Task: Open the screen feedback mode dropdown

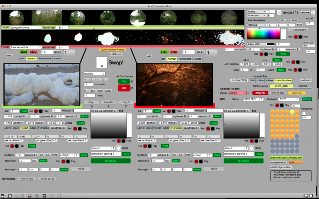Action: (x=202, y=155)
